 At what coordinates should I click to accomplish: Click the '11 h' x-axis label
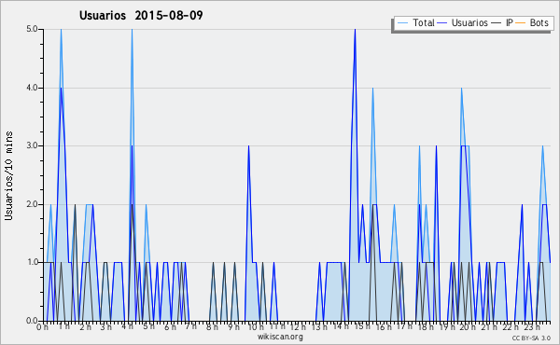277,326
